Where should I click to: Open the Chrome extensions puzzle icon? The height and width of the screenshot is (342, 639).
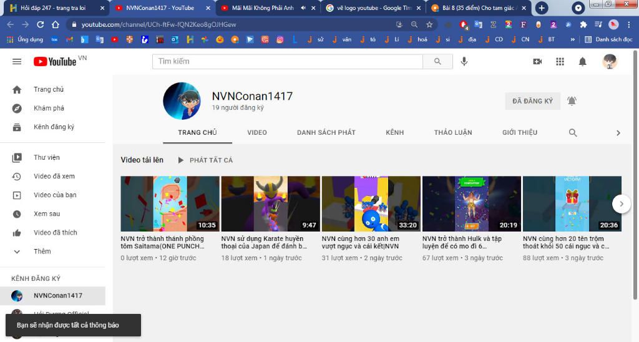[583, 24]
